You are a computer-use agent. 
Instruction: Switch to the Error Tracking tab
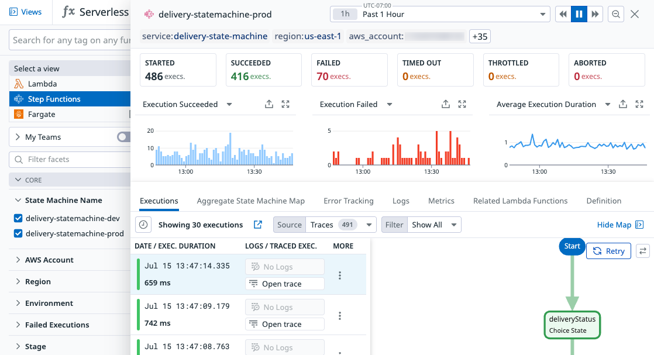pos(349,201)
